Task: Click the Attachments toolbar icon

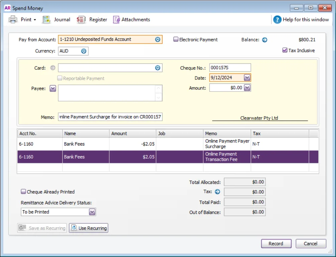Action: point(116,19)
